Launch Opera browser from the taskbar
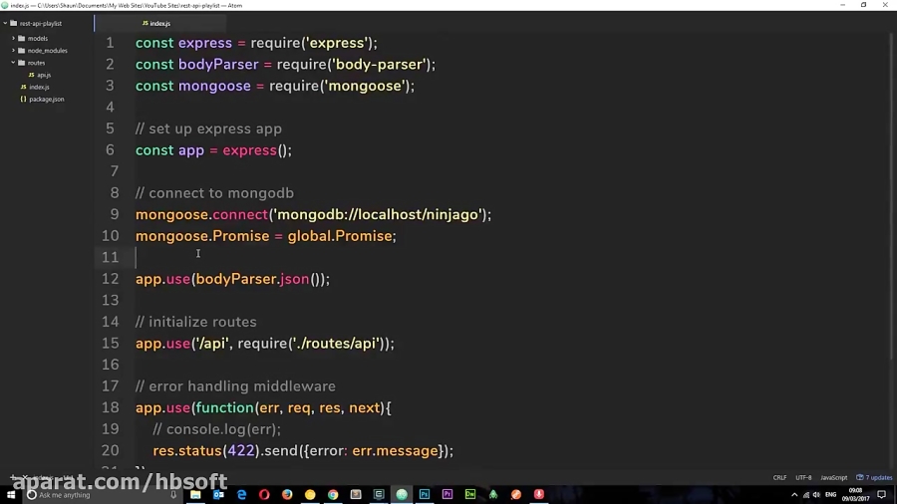 pyautogui.click(x=264, y=495)
